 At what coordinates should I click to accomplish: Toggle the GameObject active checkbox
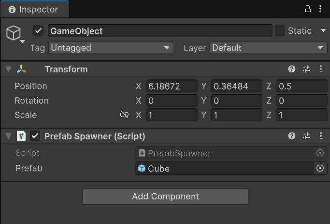[39, 31]
